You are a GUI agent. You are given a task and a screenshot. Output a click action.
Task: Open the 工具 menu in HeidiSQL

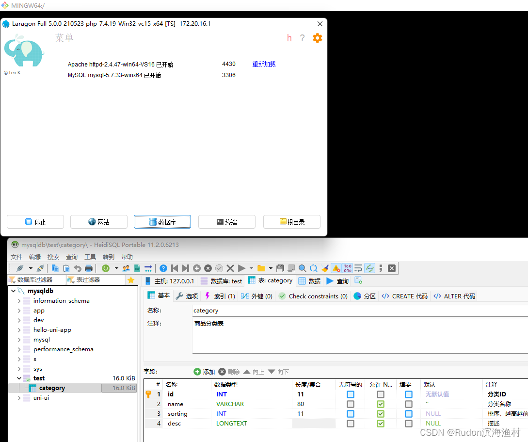click(x=90, y=257)
